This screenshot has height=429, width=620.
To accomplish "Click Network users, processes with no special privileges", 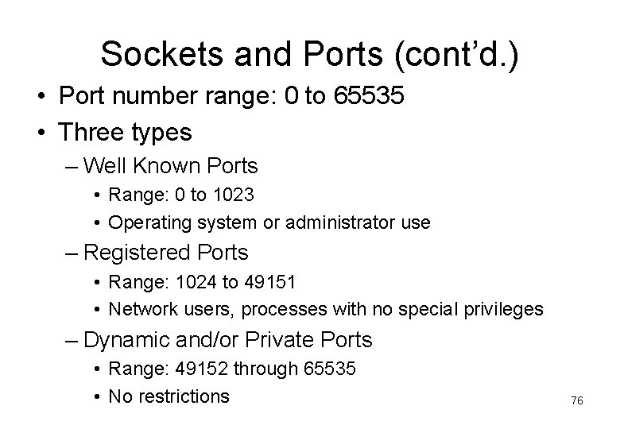I will point(326,309).
